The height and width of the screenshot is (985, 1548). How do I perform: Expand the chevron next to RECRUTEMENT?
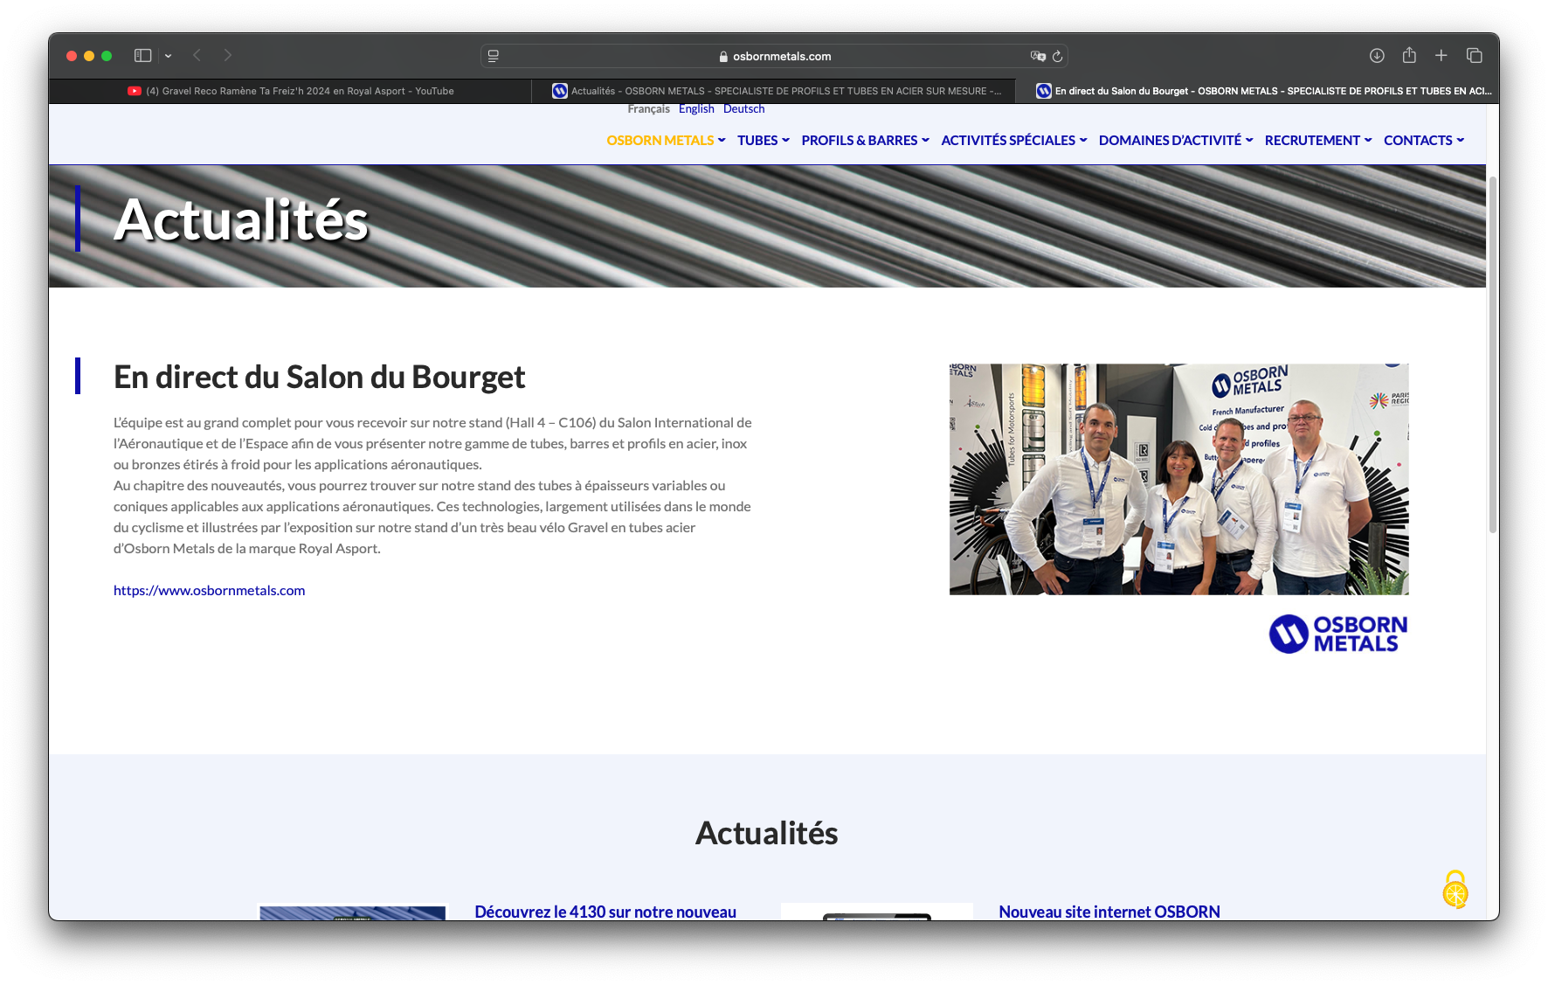pyautogui.click(x=1368, y=140)
